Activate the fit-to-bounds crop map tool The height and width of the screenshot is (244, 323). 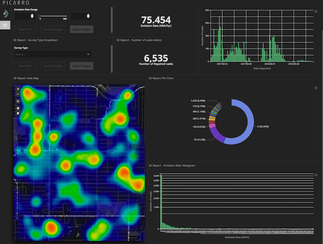(x=18, y=101)
